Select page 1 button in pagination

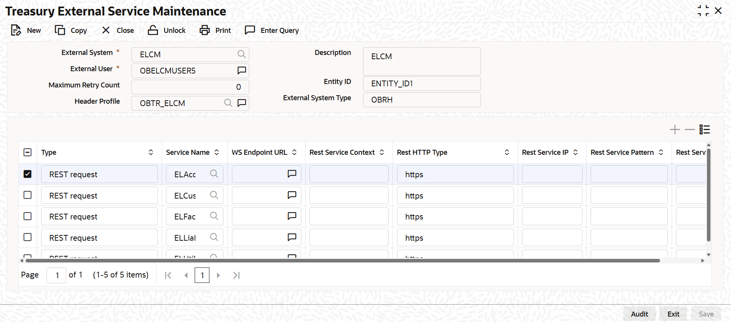[202, 275]
